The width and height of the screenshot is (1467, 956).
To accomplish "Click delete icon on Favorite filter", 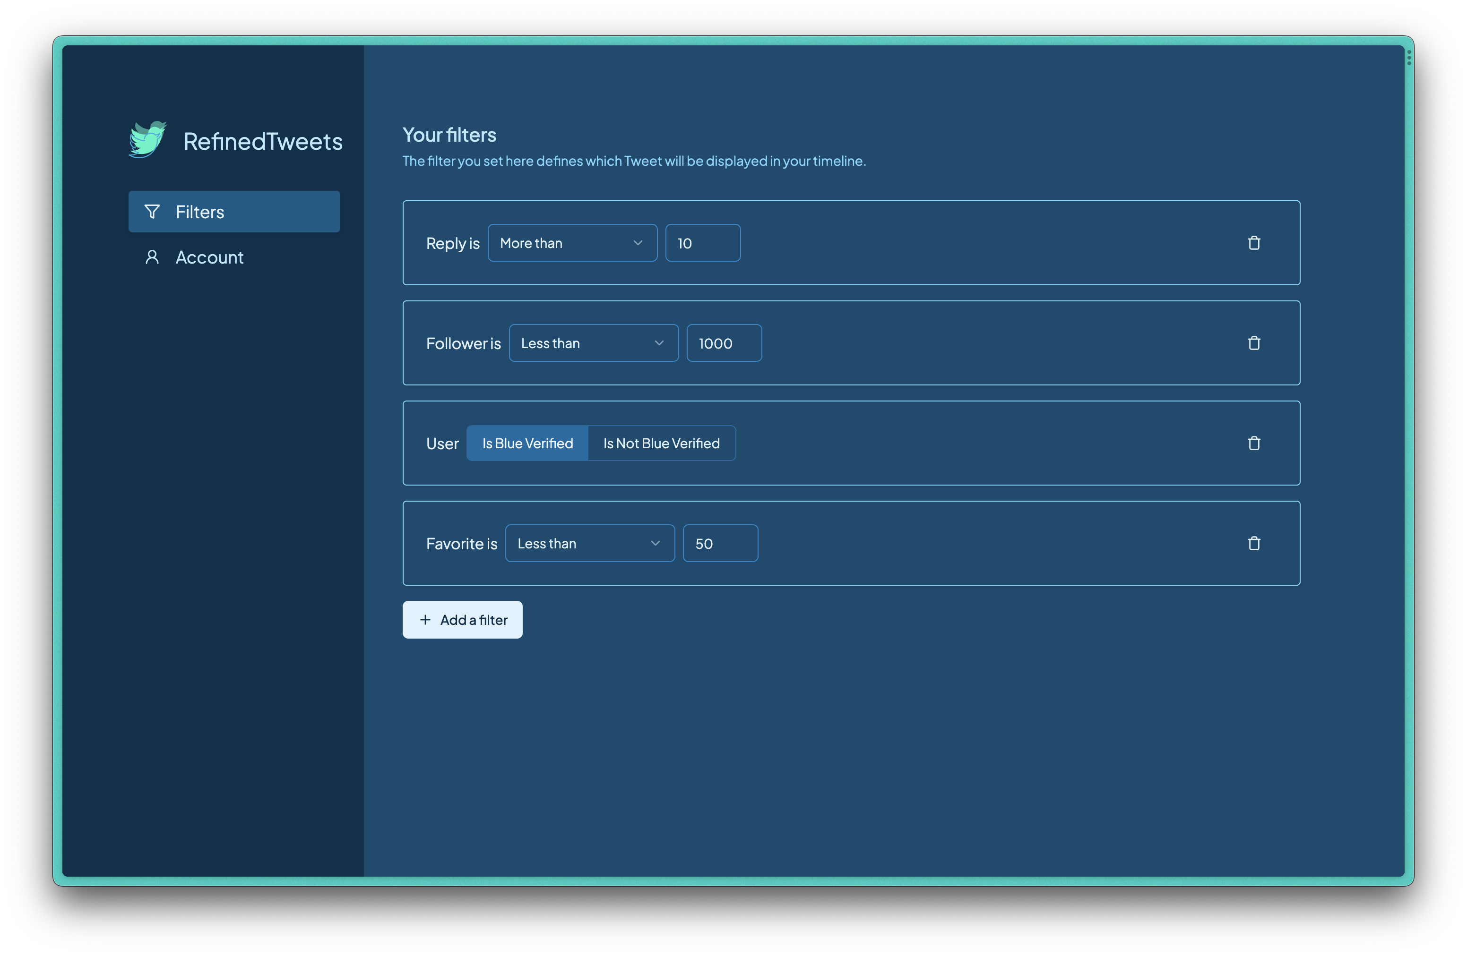I will click(1254, 543).
